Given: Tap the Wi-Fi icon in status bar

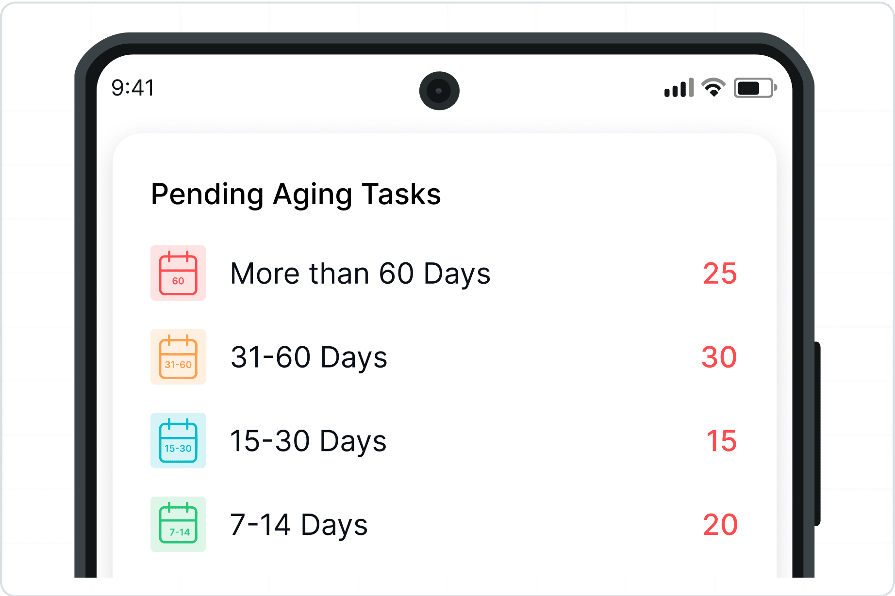Looking at the screenshot, I should [x=713, y=87].
